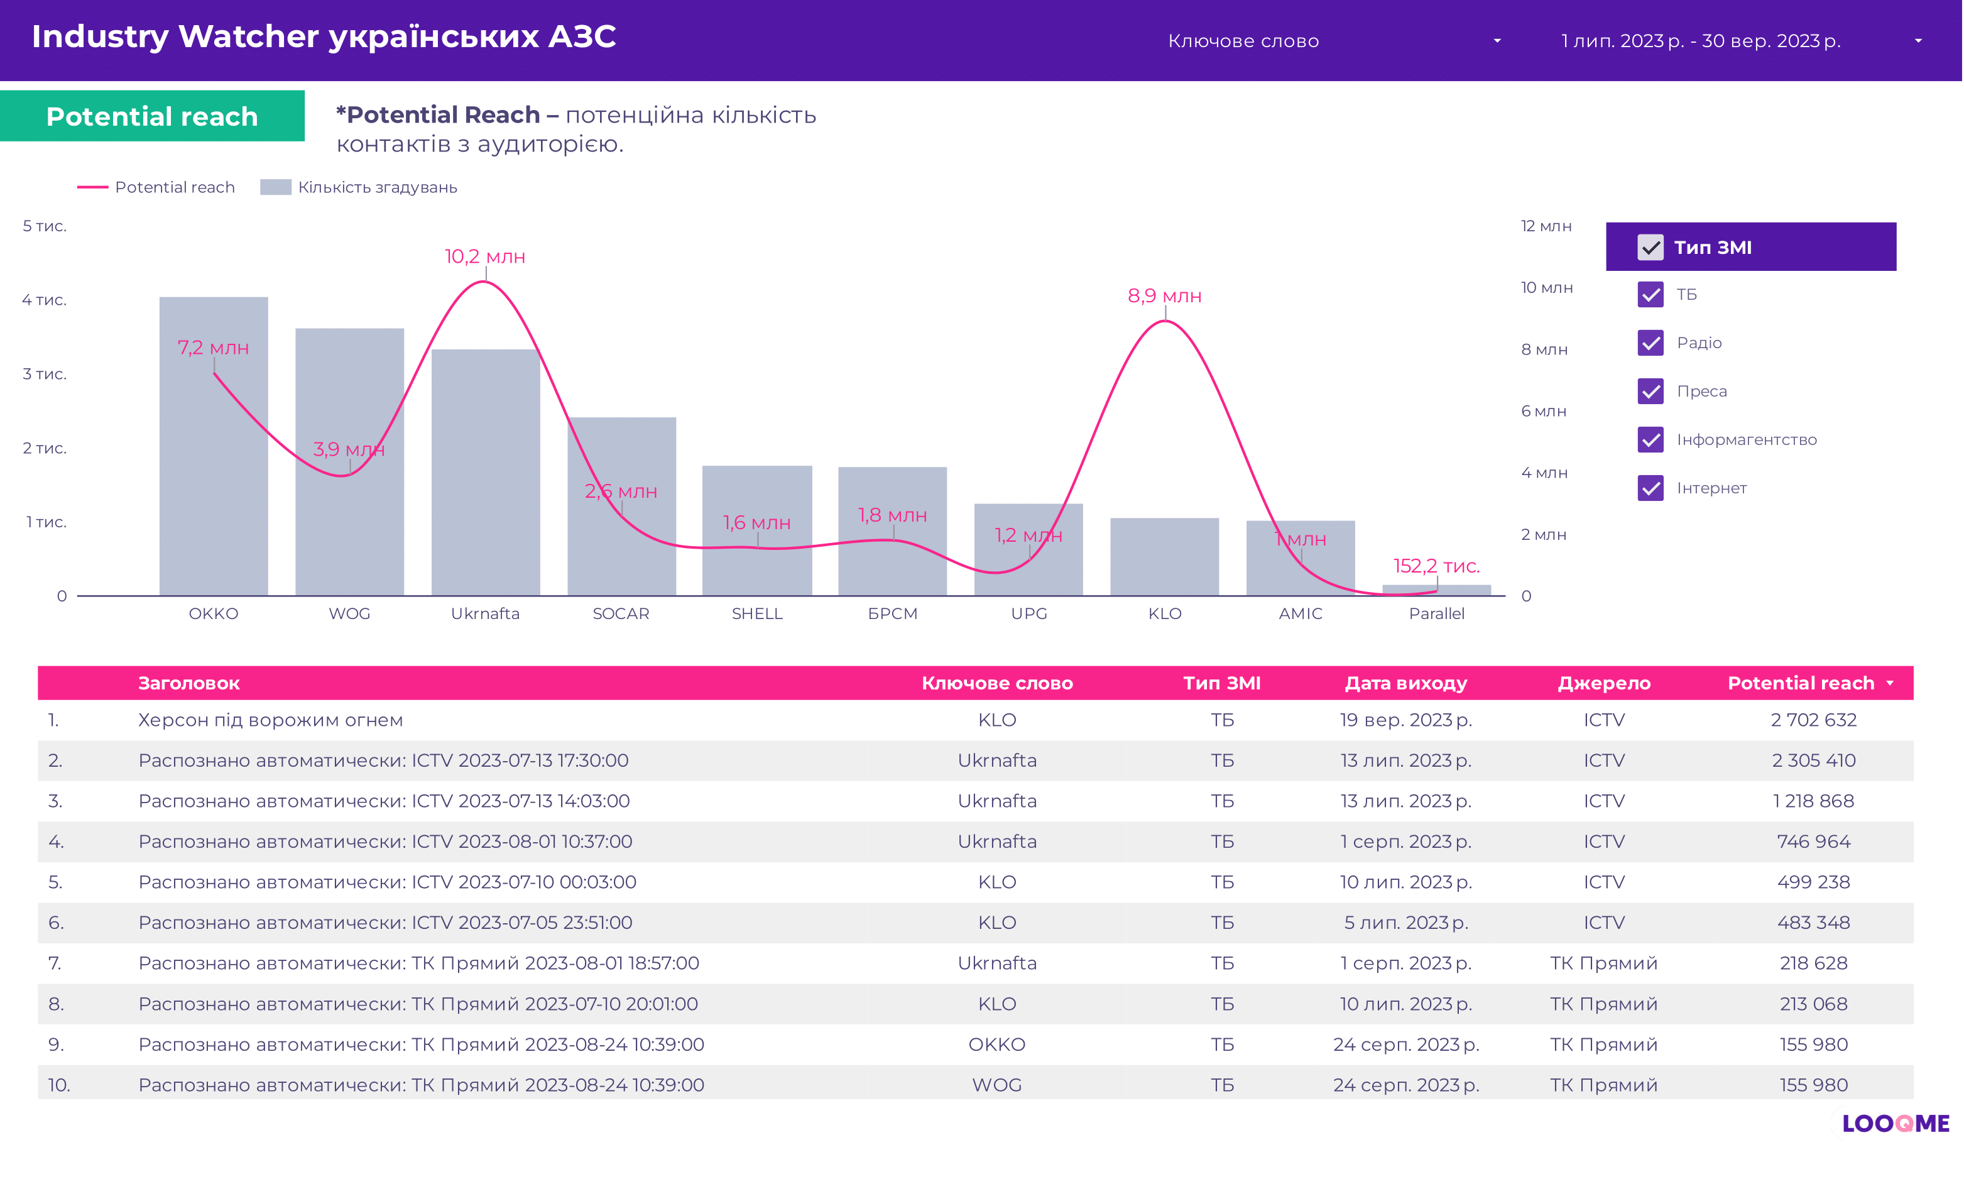Toggle the Тип ЗМІ select-all checkbox
The width and height of the screenshot is (1964, 1179).
pyautogui.click(x=1650, y=248)
